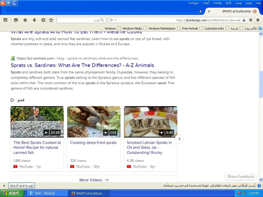Play Smoked Latvian Sprats video thumbnail
The width and height of the screenshot is (263, 197).
tap(151, 122)
